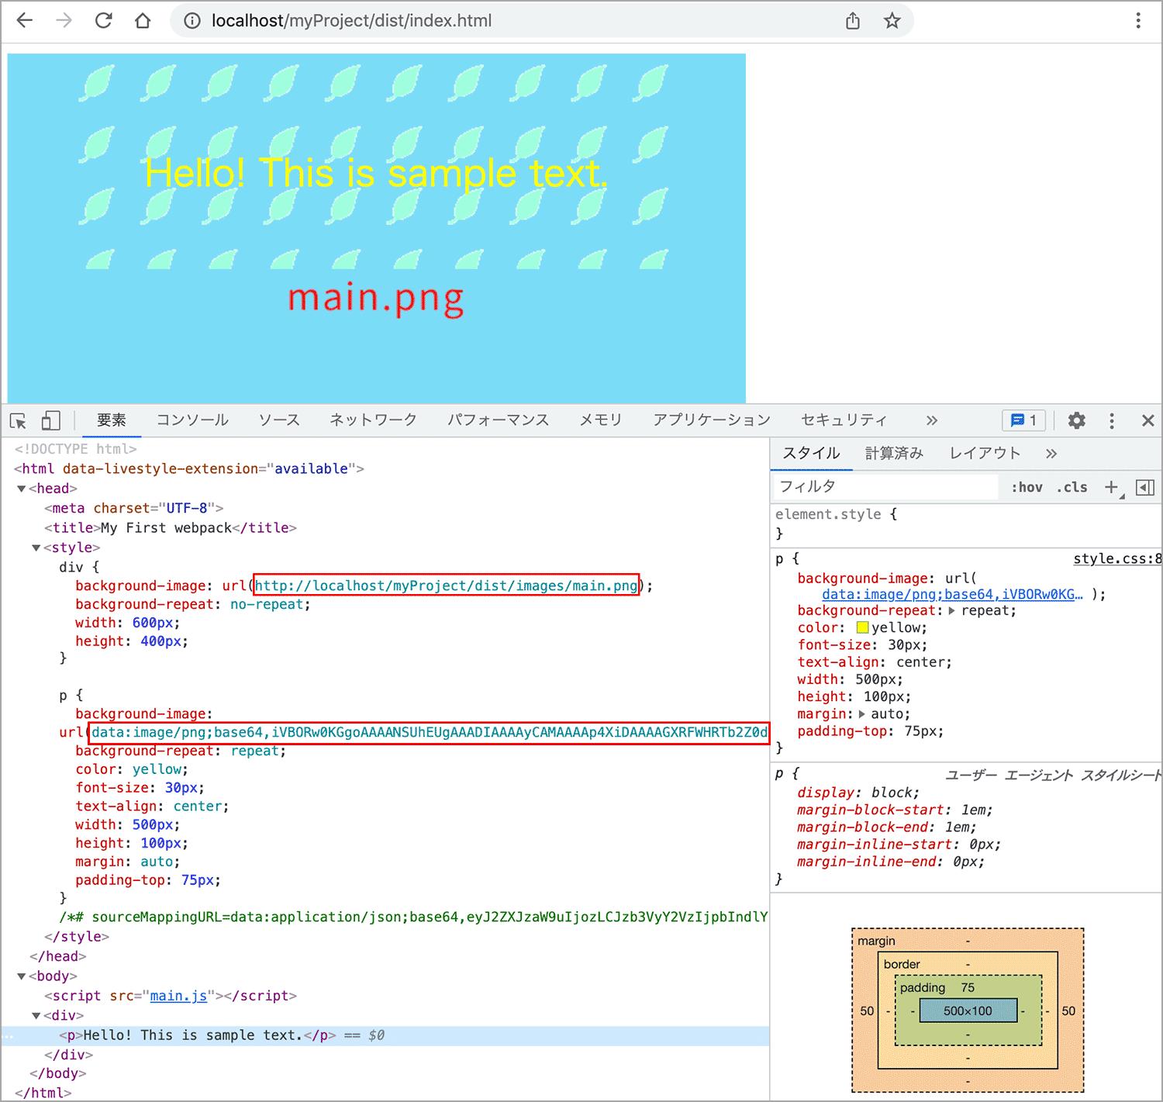Screen dimensions: 1163x1102
Task: Click padding value 75 in box model
Action: tap(968, 987)
